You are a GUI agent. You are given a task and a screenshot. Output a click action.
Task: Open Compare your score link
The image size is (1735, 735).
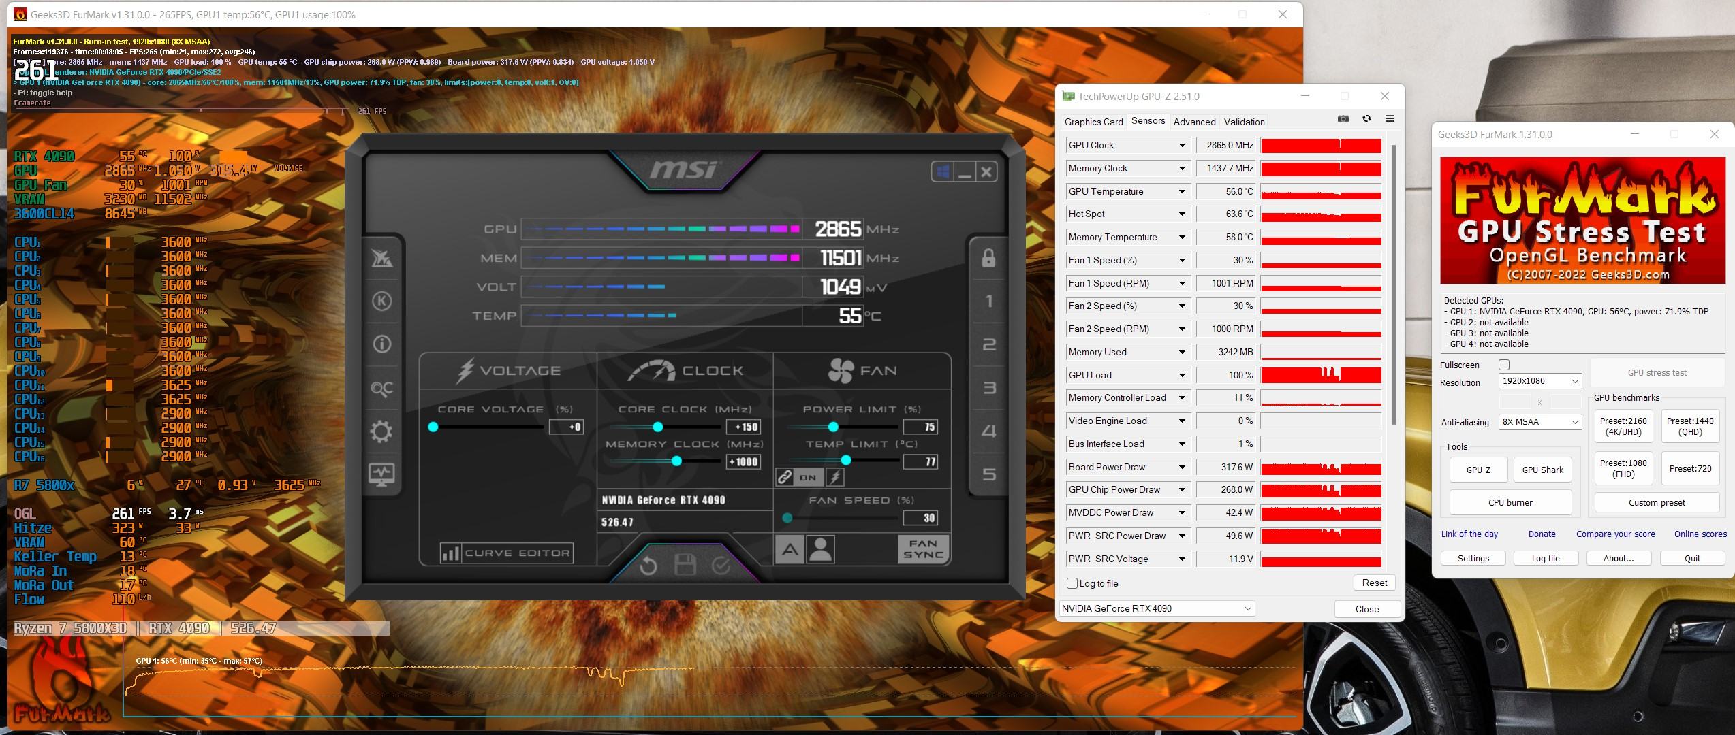1615,534
